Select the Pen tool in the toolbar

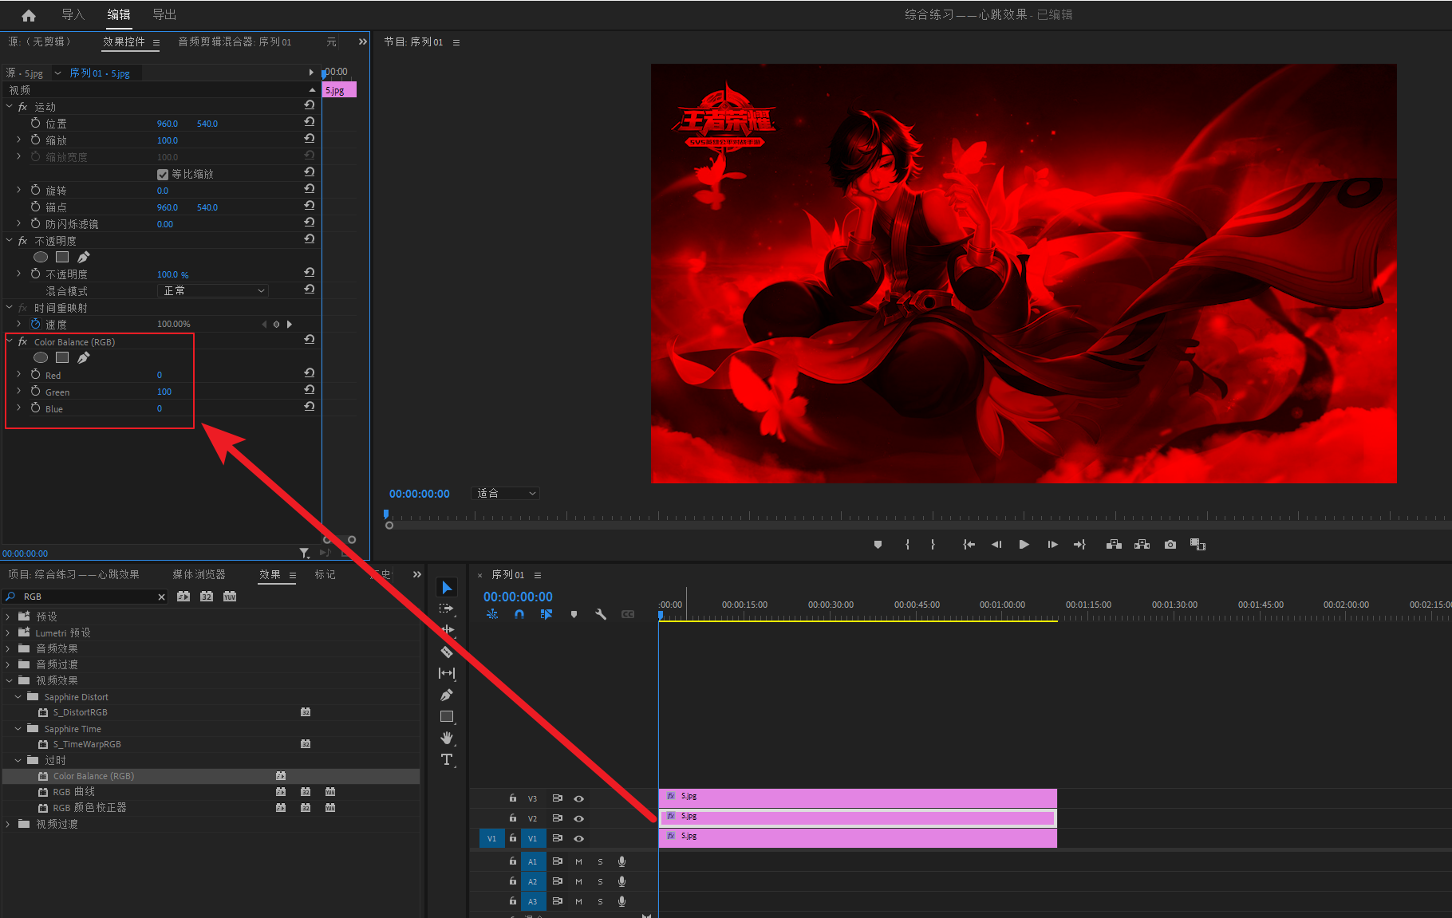coord(447,695)
